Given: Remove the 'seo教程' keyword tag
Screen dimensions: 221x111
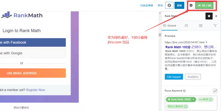Looking at the screenshot, I should tap(211, 99).
